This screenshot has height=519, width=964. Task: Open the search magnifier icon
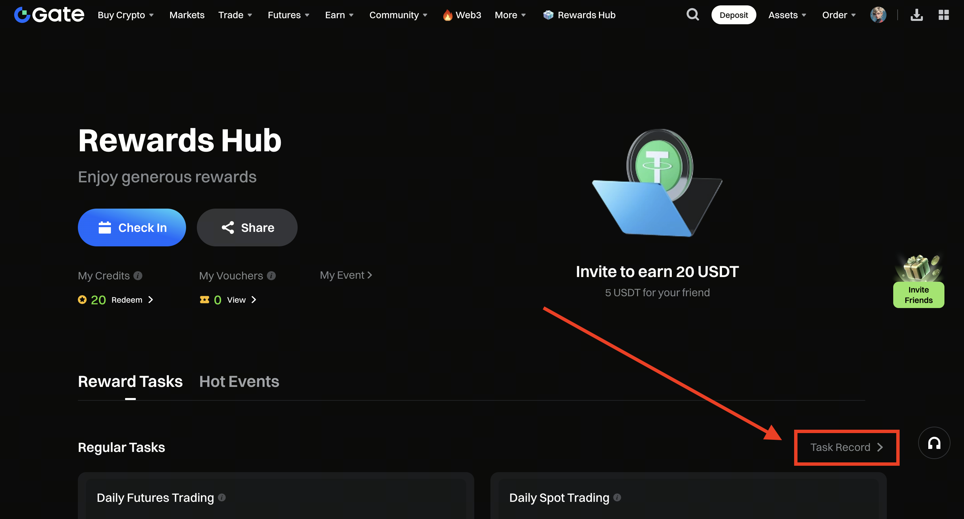tap(692, 15)
